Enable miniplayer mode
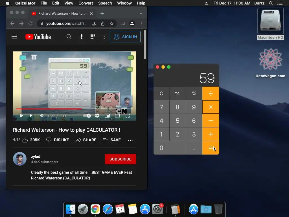This screenshot has height=217, width=289. 107,116
